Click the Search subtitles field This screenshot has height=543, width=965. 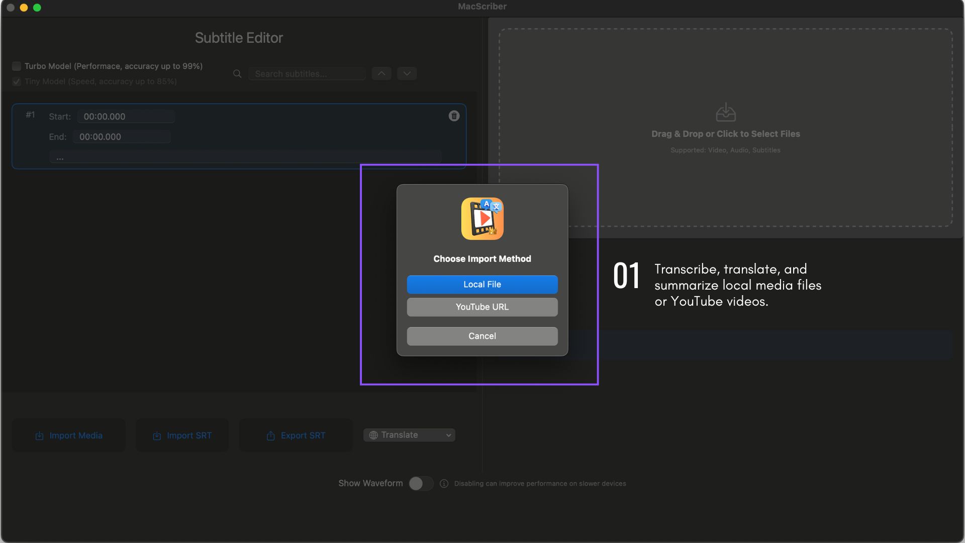click(x=307, y=74)
